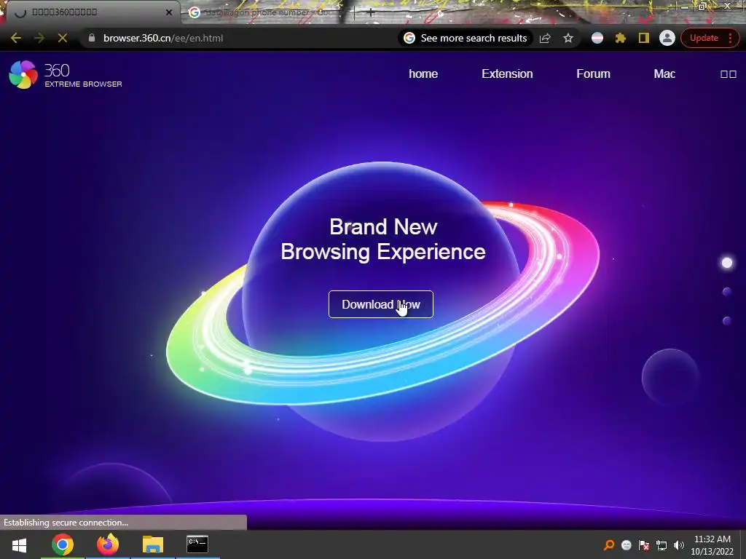Open the Forum nav link

coord(593,74)
